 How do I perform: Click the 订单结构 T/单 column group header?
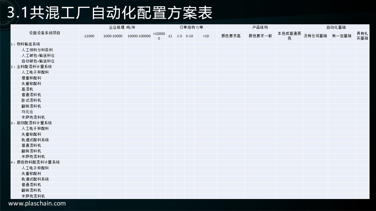click(191, 27)
